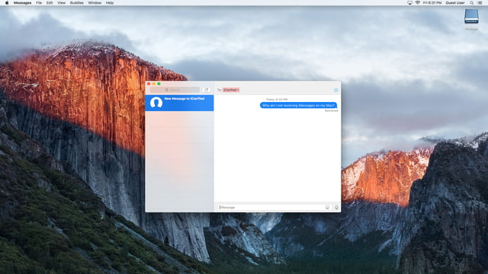Open the Guest User account menu

pyautogui.click(x=455, y=3)
